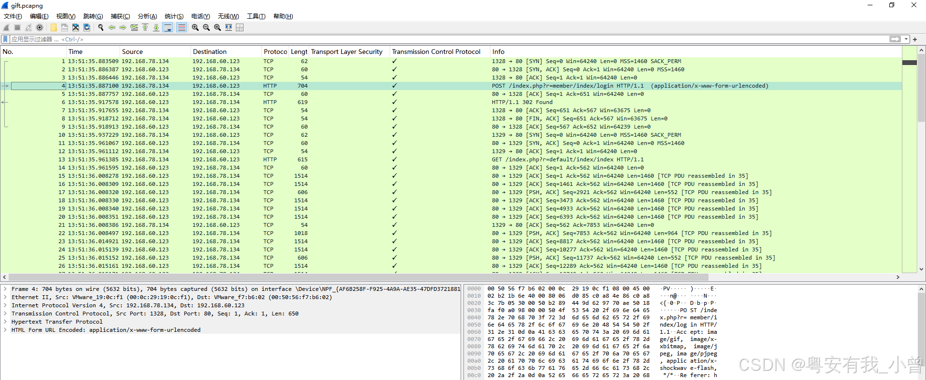Start a new packet capture
Viewport: 926px width, 380px height.
[6, 27]
